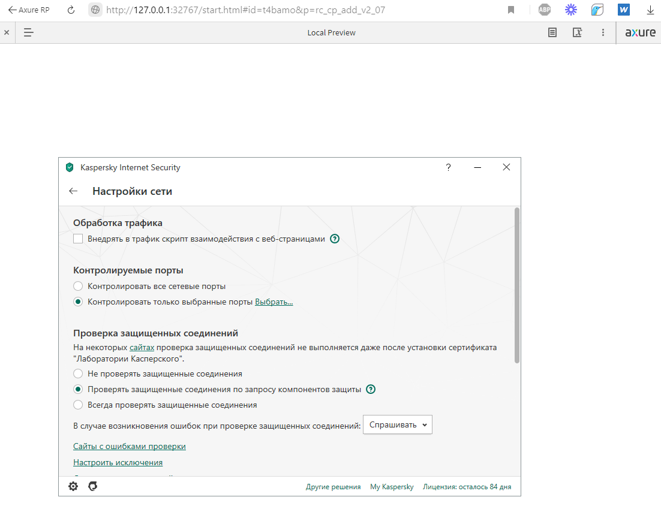Click the Обработка трафика heading
Screen dimensions: 661x518
(x=118, y=223)
